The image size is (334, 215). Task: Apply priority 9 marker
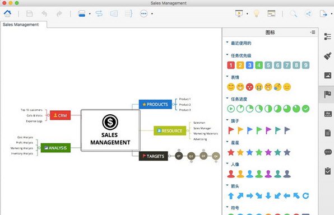point(305,65)
